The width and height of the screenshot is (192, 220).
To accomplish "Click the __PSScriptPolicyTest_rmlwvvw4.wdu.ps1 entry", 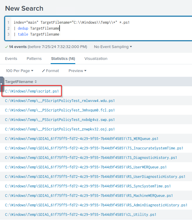I will [60, 101].
